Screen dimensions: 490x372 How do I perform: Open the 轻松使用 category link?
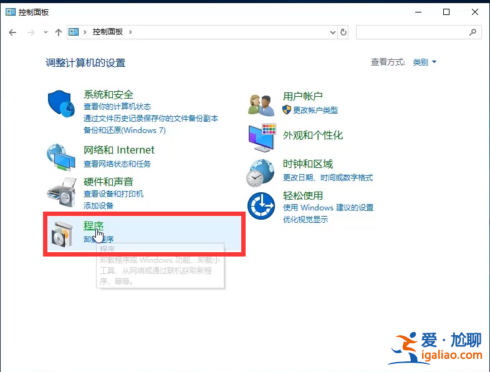coord(302,195)
